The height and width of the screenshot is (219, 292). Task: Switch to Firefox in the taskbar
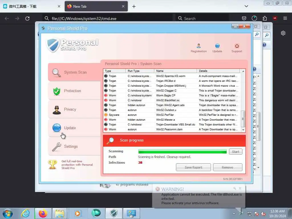[43, 213]
